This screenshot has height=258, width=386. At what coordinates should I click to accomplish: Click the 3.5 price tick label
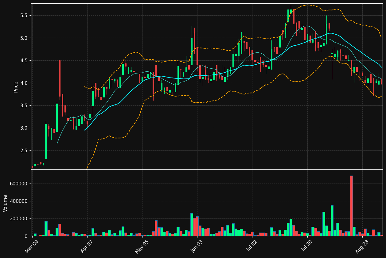pos(24,105)
